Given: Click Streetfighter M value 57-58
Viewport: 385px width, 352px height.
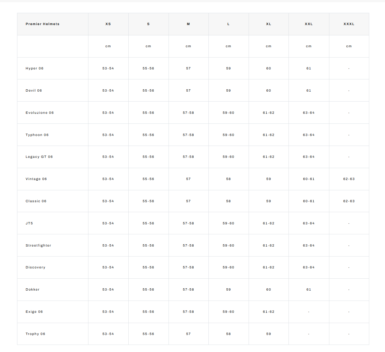Looking at the screenshot, I should (188, 246).
